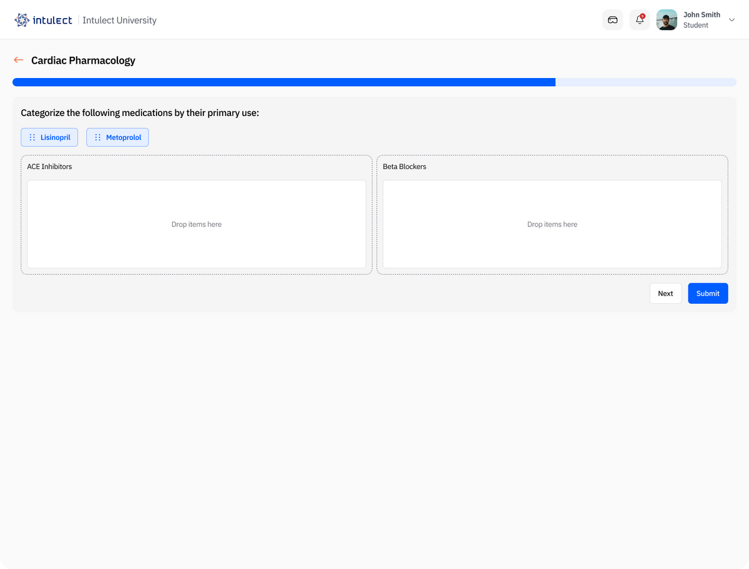The width and height of the screenshot is (749, 569).
Task: Click the quiz progress bar
Action: click(374, 82)
